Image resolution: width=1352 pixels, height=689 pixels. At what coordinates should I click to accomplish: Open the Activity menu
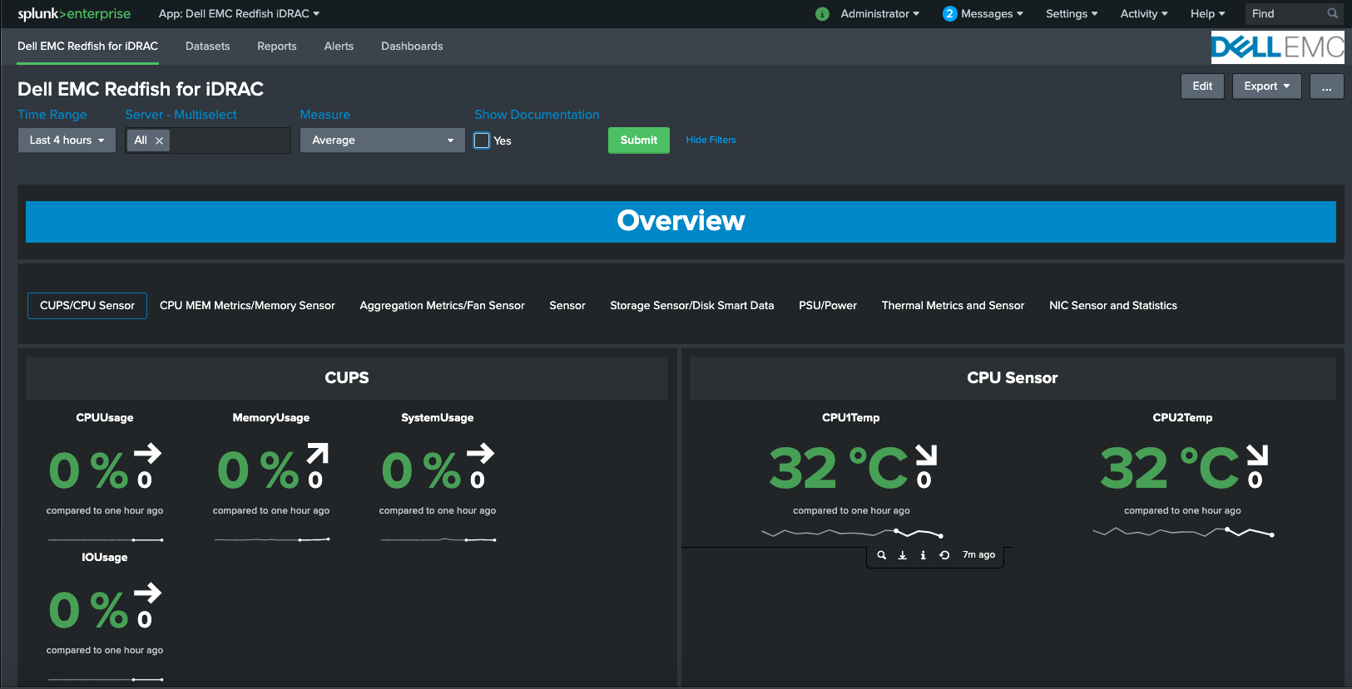coord(1144,13)
